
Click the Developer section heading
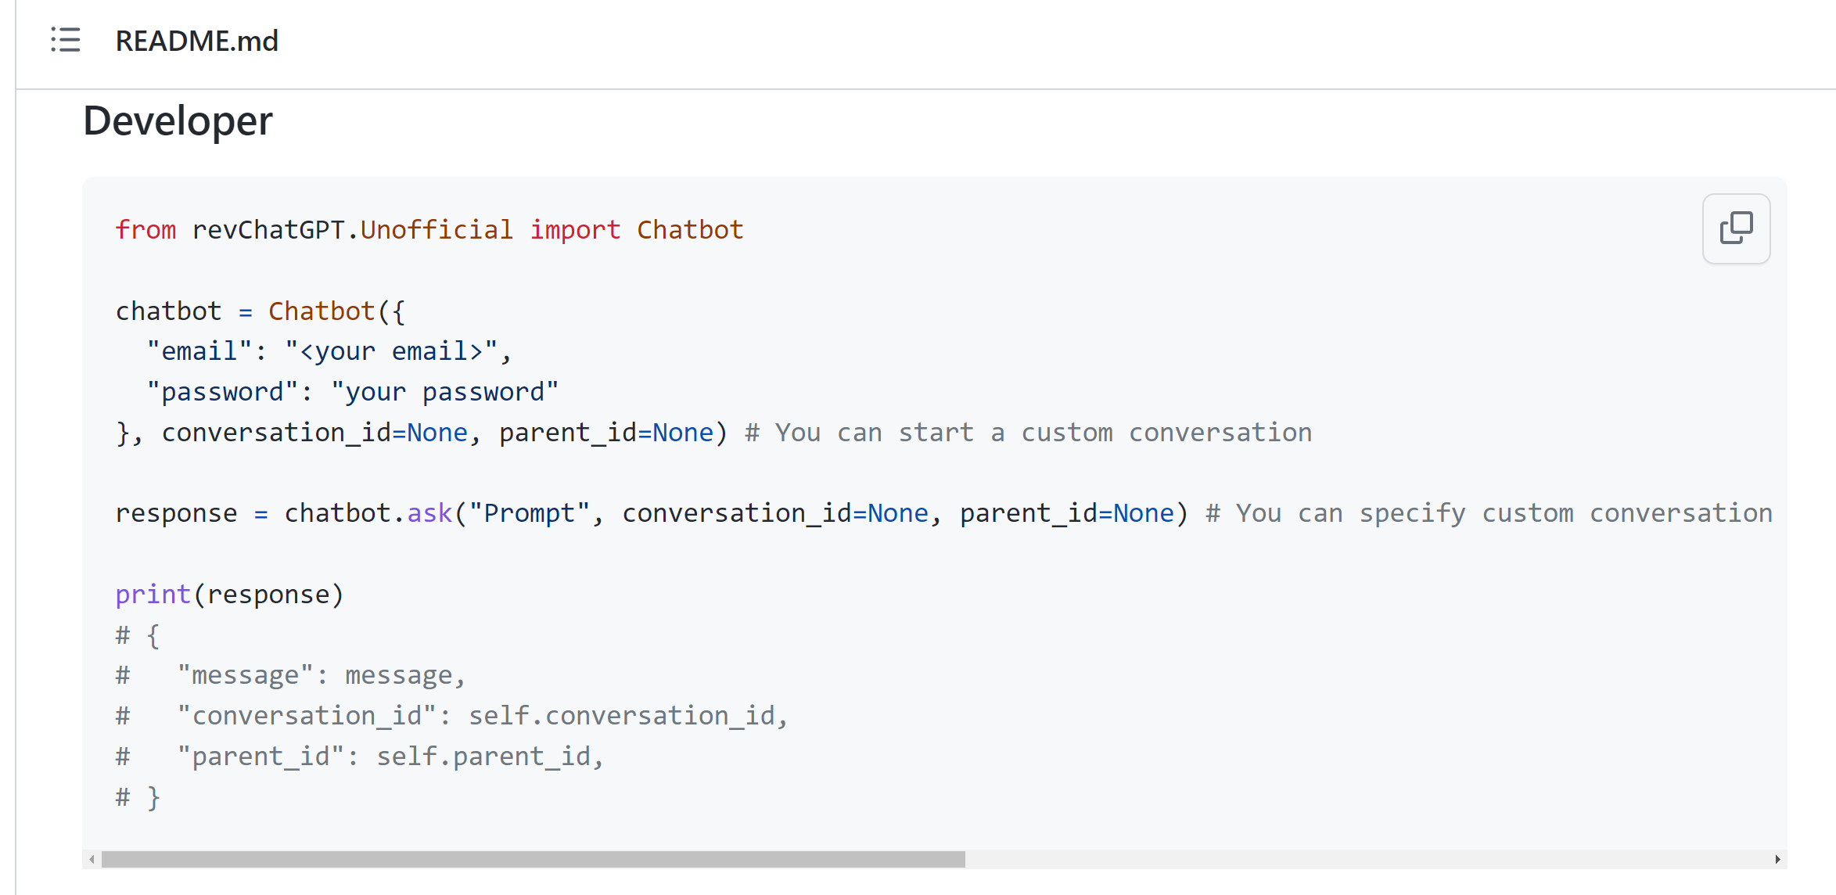pyautogui.click(x=177, y=120)
